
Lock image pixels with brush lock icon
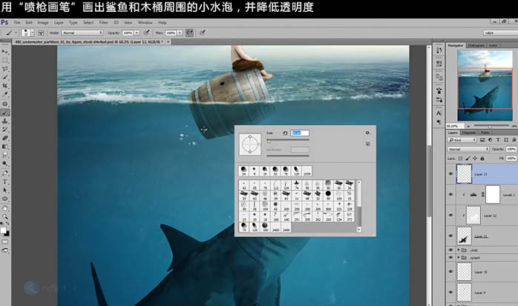coord(468,159)
